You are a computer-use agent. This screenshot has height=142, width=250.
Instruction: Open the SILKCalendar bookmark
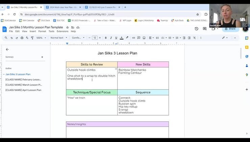point(8,20)
